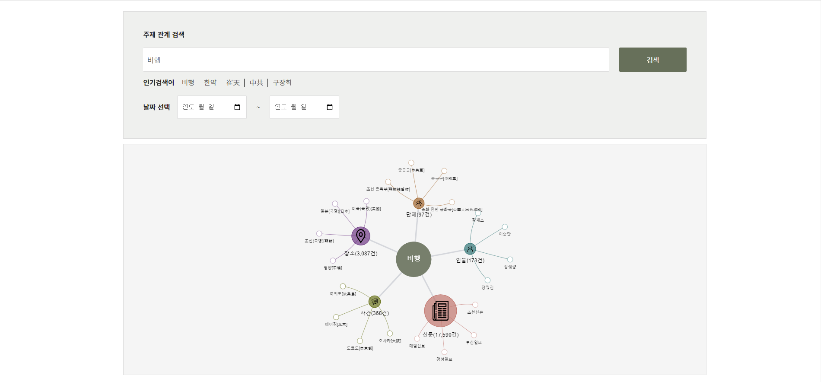Screen dimensions: 821x382
Task: Open the 신문 newspaper node icon
Action: (x=440, y=311)
